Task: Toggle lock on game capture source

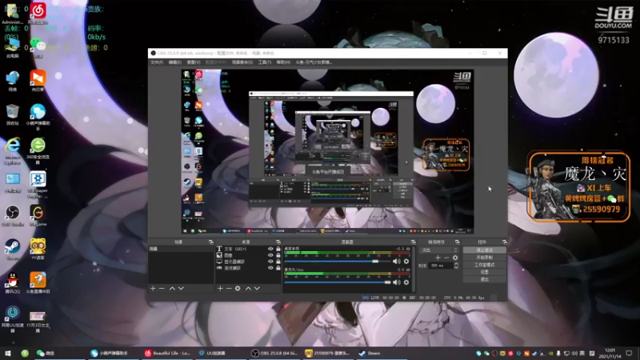Action: pos(278,268)
